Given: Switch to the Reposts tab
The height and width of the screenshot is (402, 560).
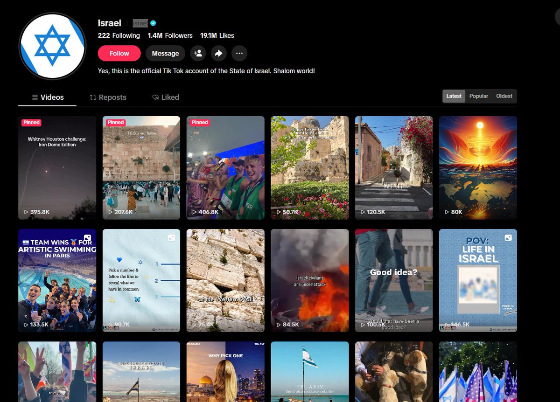Looking at the screenshot, I should pyautogui.click(x=108, y=97).
